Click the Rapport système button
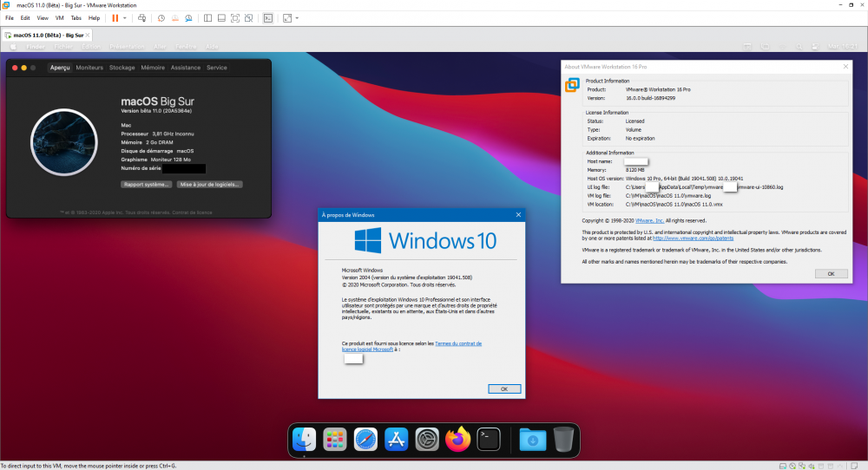 [x=146, y=185]
